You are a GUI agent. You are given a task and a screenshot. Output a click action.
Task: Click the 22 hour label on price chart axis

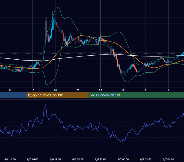click(x=100, y=90)
